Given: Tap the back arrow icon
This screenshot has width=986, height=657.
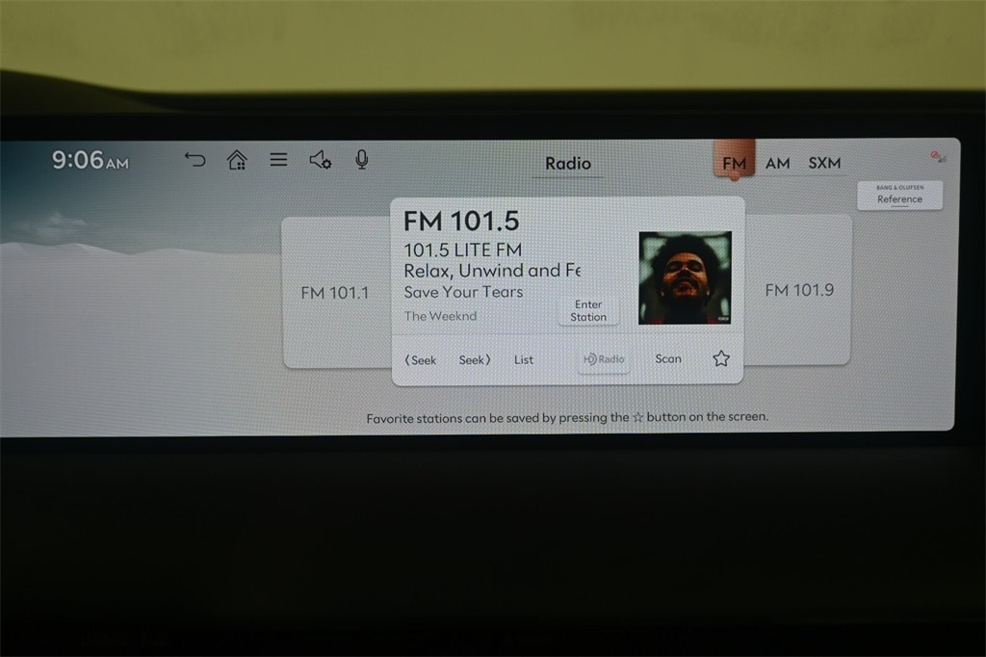Looking at the screenshot, I should (195, 160).
